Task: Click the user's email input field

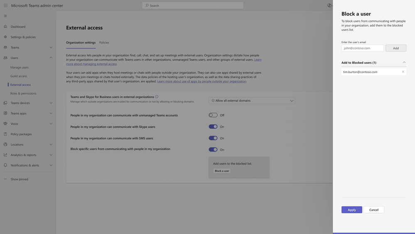Action: [x=362, y=48]
